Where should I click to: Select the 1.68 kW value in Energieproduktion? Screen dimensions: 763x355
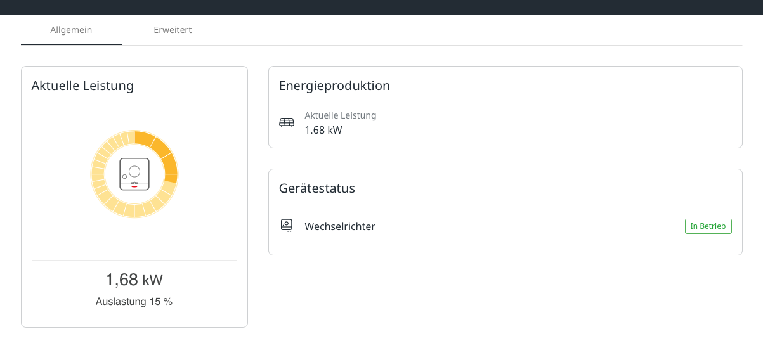pos(323,130)
